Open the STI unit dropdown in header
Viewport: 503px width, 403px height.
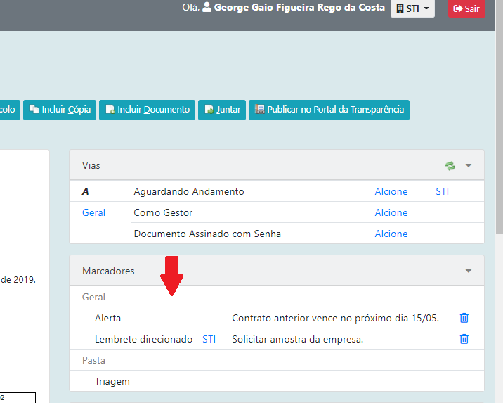point(412,8)
